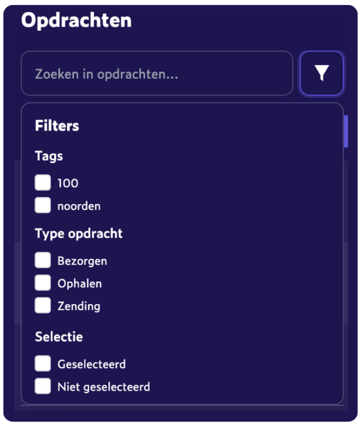The width and height of the screenshot is (359, 426).
Task: Toggle the filter funnel button
Action: pyautogui.click(x=322, y=73)
